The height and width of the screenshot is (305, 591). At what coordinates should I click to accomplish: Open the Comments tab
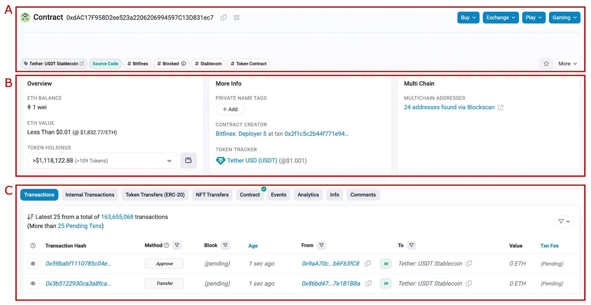[363, 195]
